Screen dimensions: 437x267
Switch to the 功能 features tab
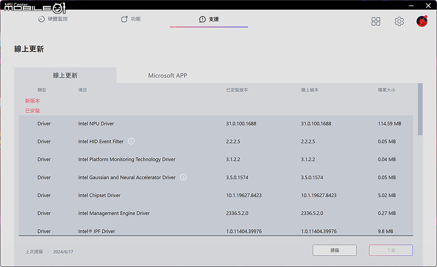pos(131,19)
